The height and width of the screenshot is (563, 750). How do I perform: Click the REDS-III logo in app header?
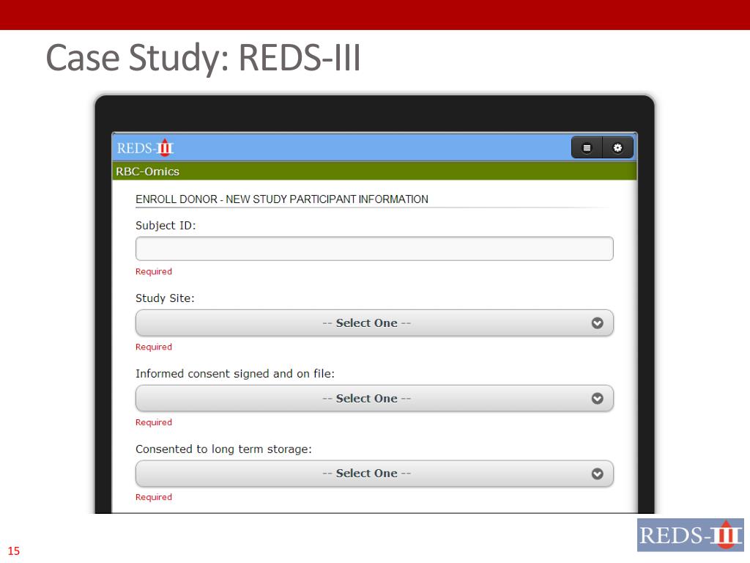point(146,148)
